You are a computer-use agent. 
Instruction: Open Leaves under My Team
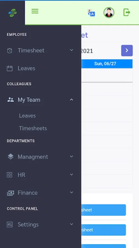click(x=27, y=116)
